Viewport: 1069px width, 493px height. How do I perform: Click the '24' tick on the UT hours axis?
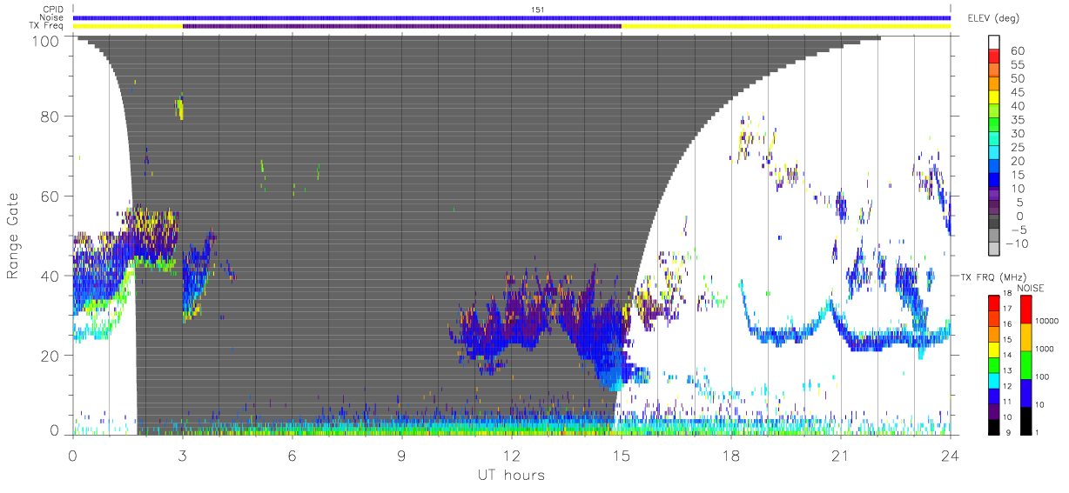[950, 455]
